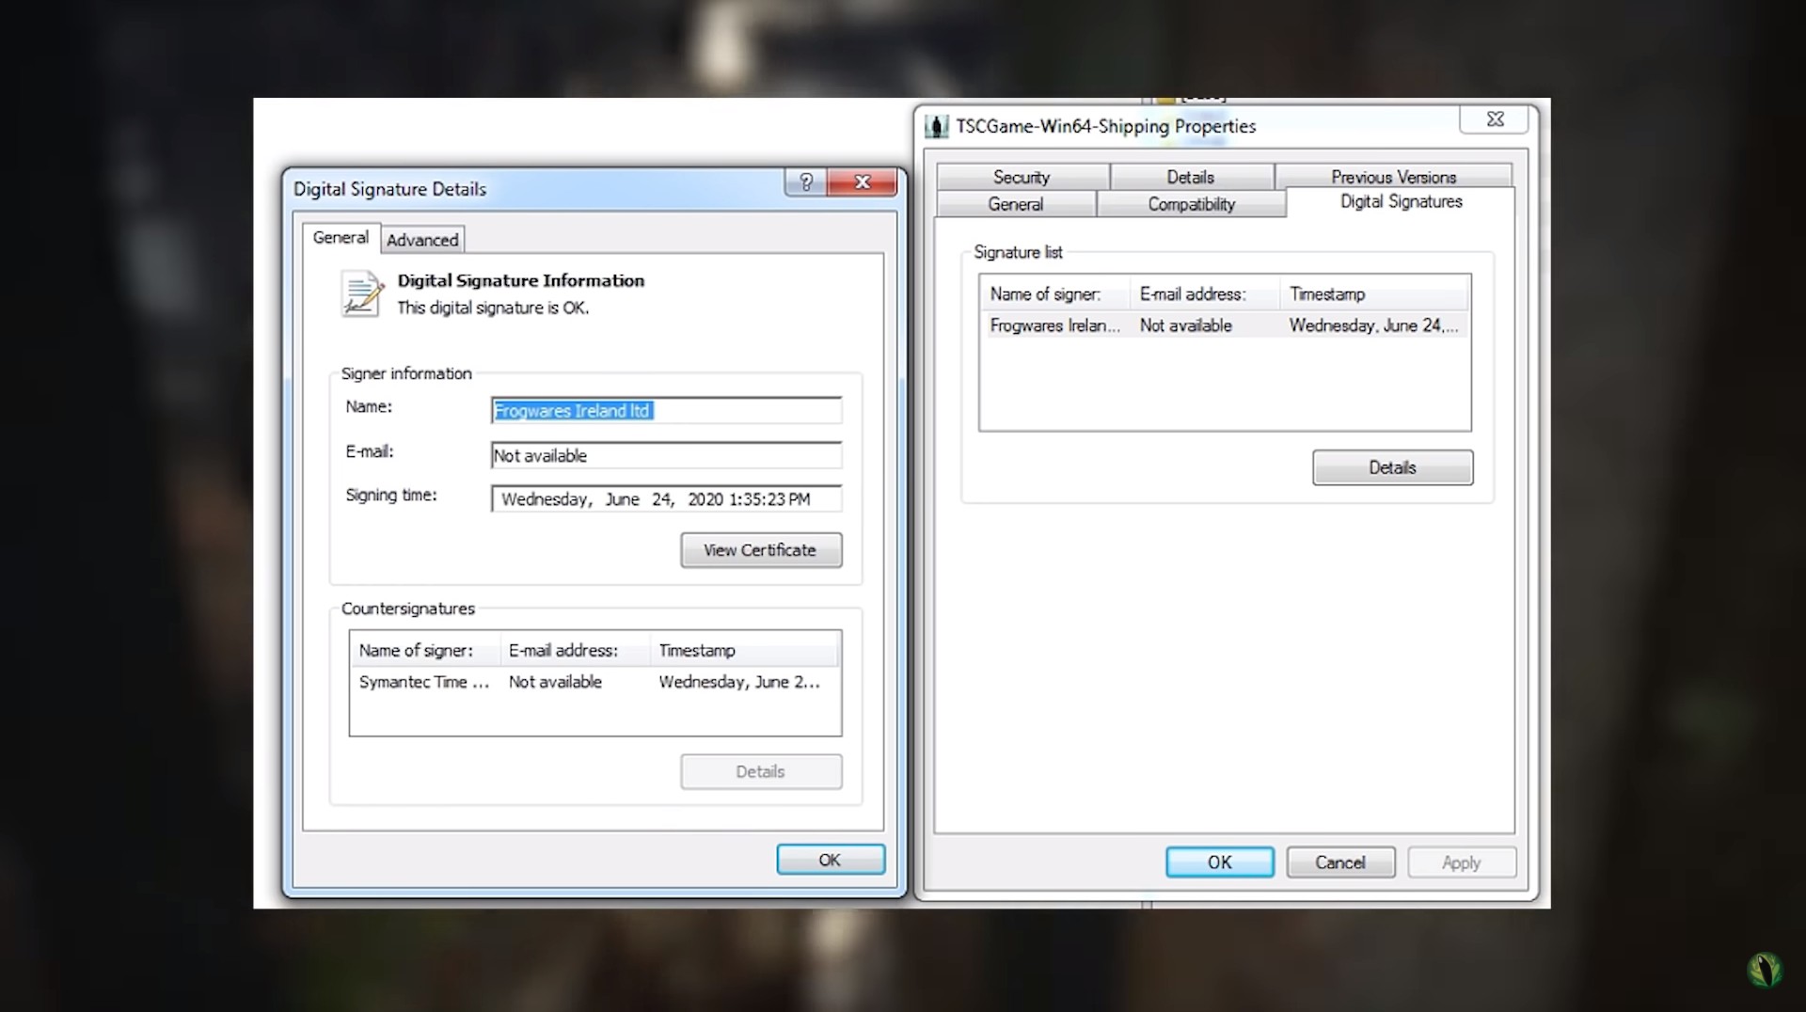Click the leaf logo icon in the corner
Viewport: 1806px width, 1012px height.
click(x=1765, y=970)
